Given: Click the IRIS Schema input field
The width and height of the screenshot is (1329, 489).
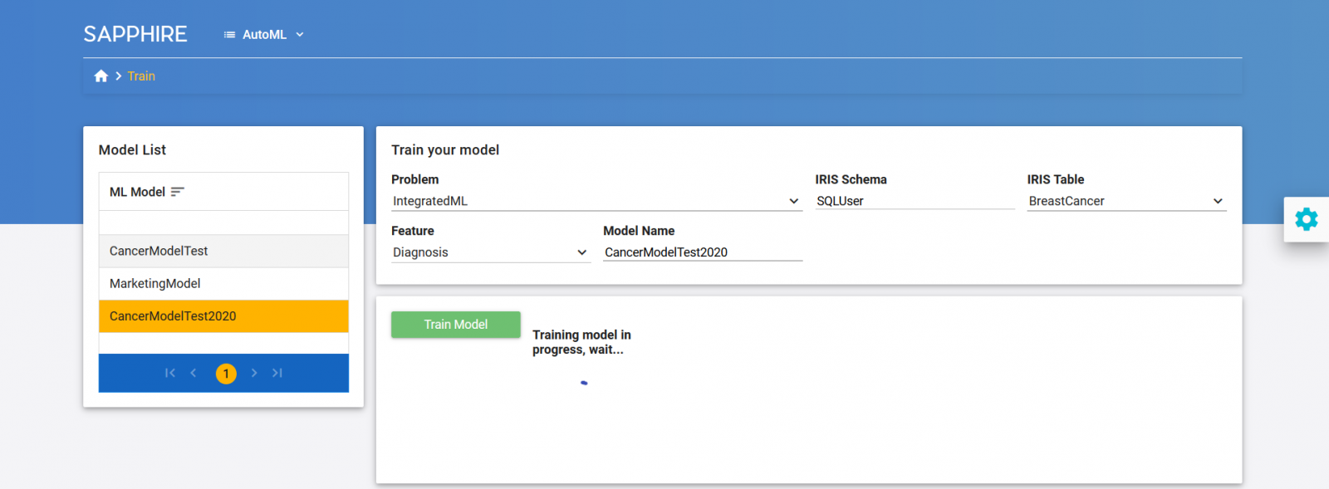Looking at the screenshot, I should click(915, 201).
